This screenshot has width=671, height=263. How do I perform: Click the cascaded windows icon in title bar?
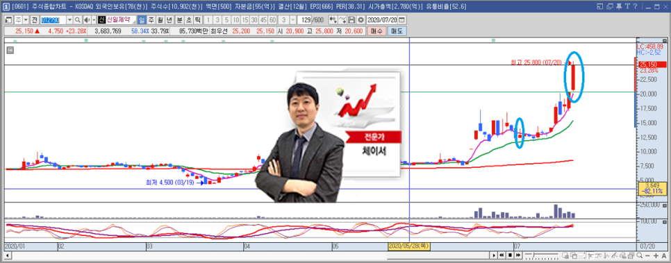point(610,6)
